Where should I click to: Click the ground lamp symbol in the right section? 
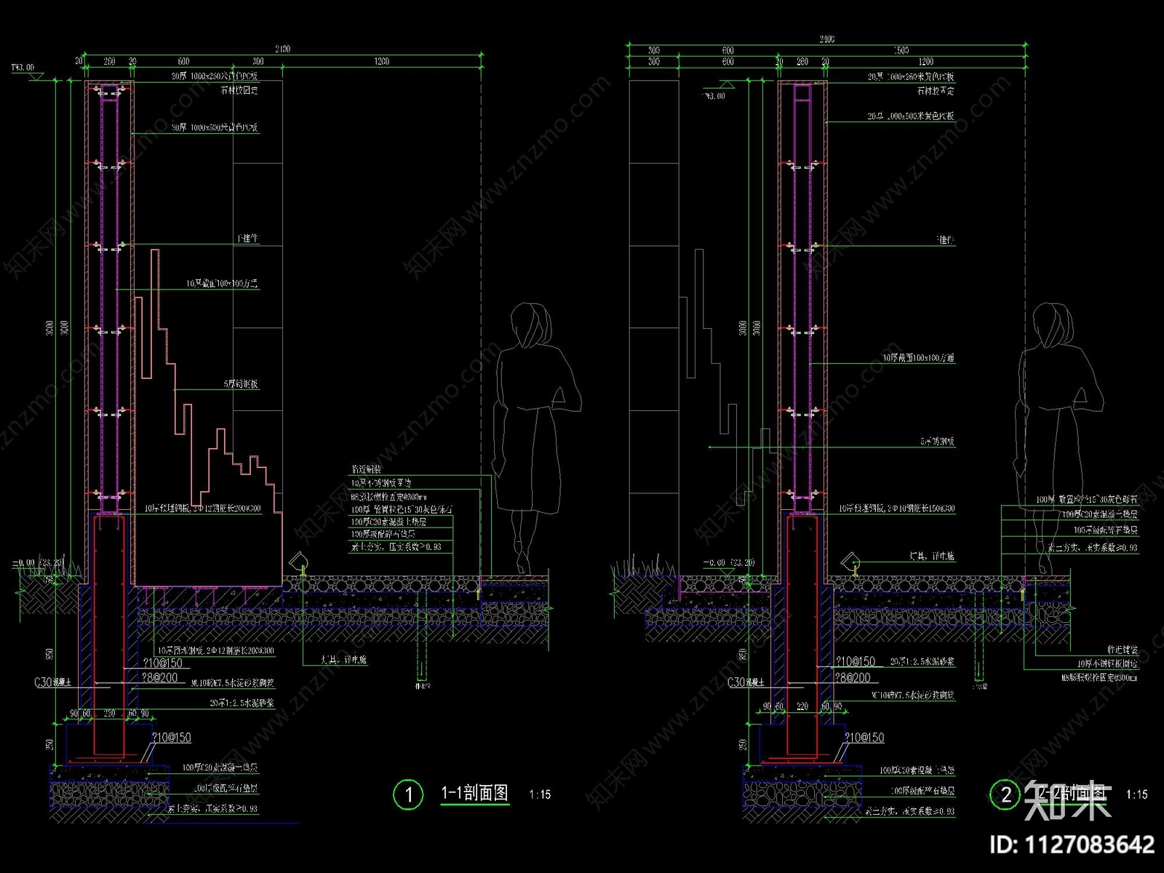coord(851,562)
